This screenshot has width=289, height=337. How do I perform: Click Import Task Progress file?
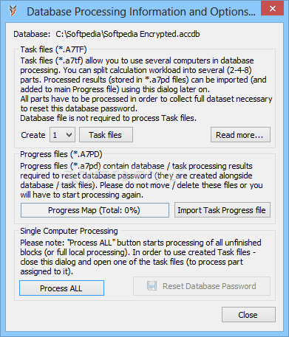tap(222, 210)
